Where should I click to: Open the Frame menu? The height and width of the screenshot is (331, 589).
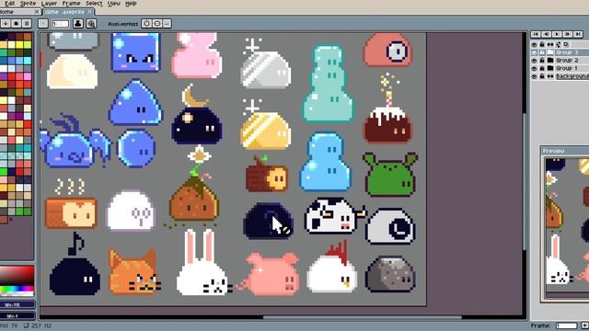72,4
